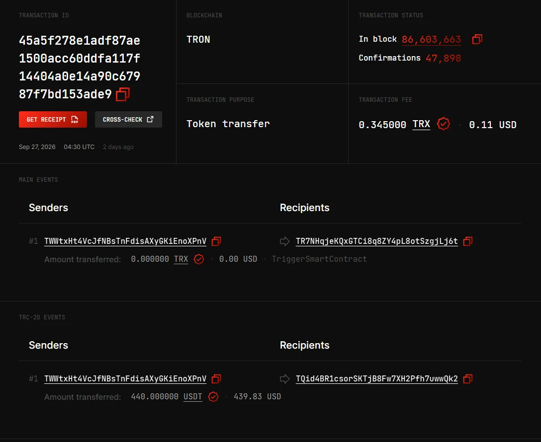Screen dimensions: 541x442
Task: Copy the transaction ID hash
Action: (x=123, y=94)
